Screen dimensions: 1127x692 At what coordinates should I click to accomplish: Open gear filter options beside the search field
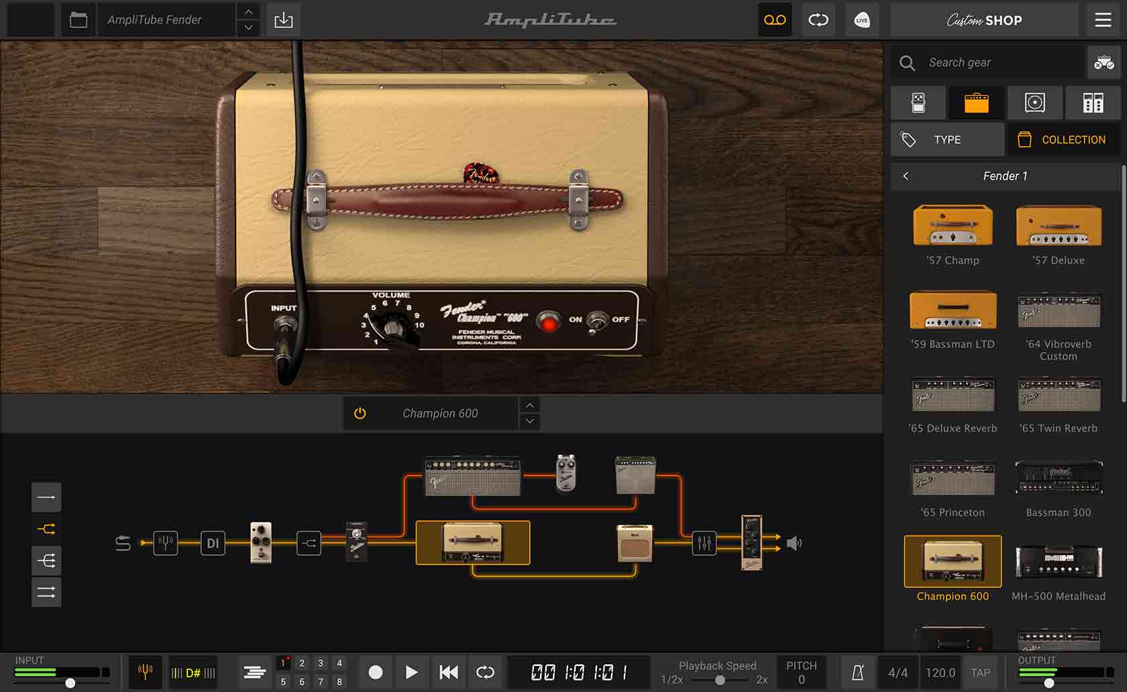point(1104,63)
